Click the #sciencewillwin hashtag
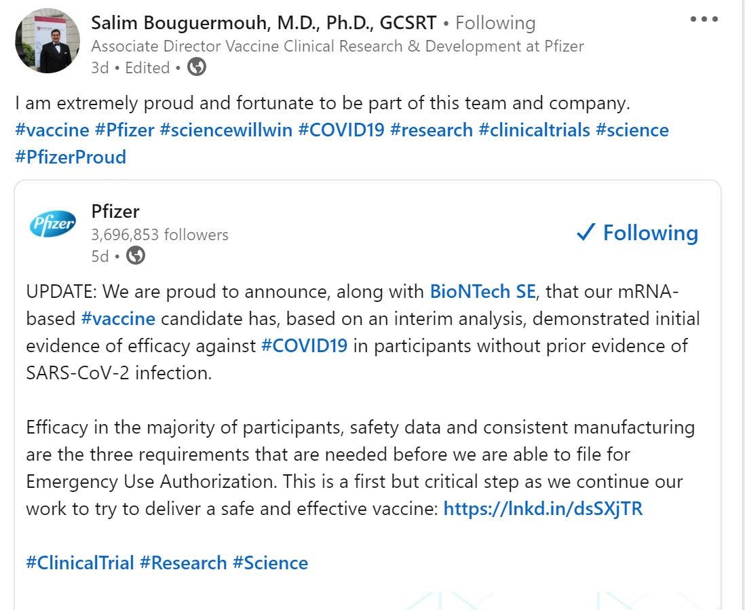This screenshot has width=745, height=610. [x=226, y=130]
